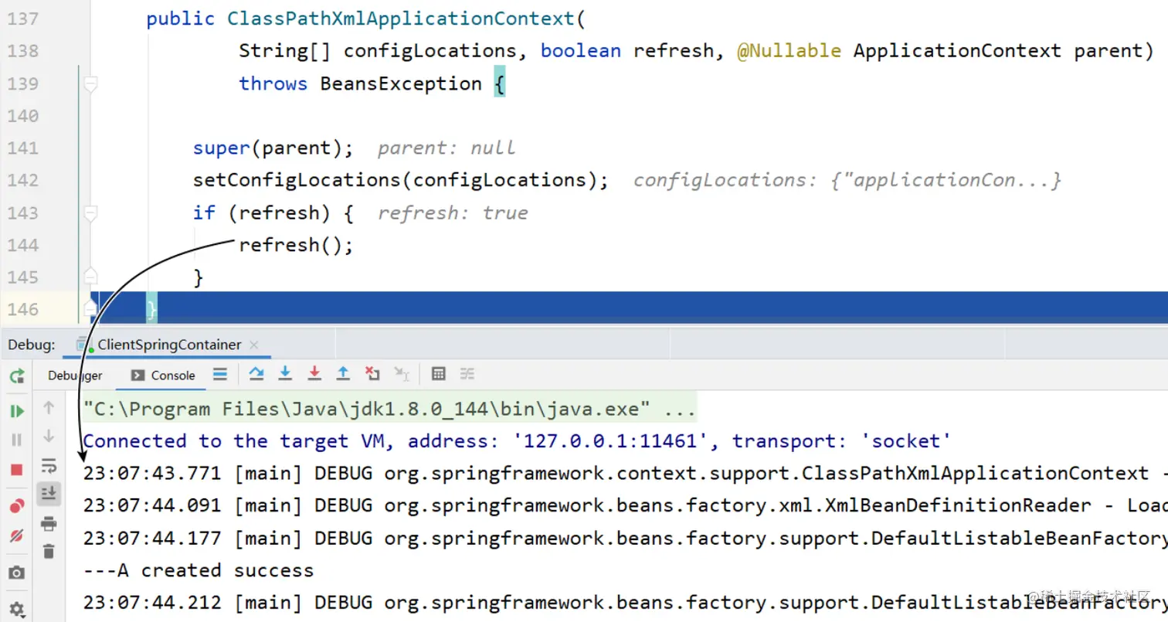Collapse the code fold marker at line 139
Screen dimensions: 1168x622
(x=90, y=83)
